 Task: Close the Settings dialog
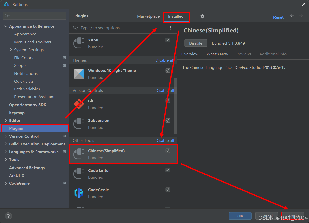(x=304, y=4)
